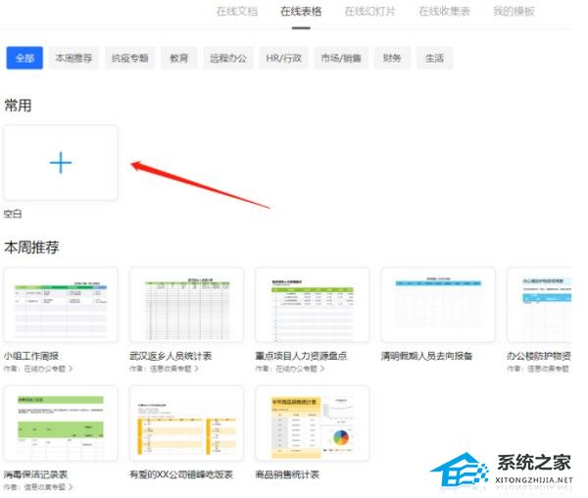
Task: Click the 武汉返乡人员统计表 title text
Action: 171,356
